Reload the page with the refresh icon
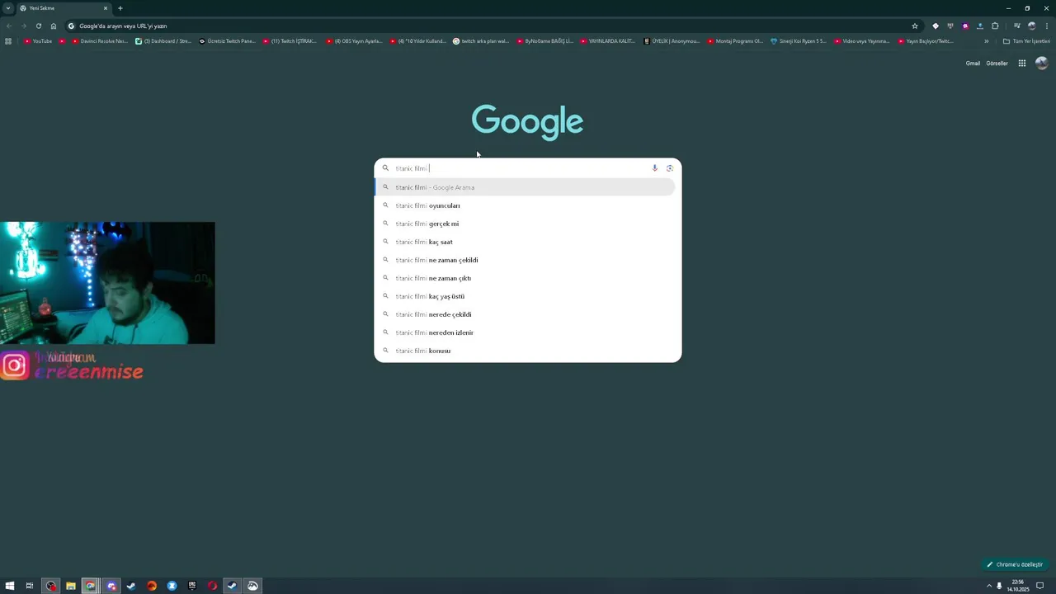1056x594 pixels. point(39,26)
